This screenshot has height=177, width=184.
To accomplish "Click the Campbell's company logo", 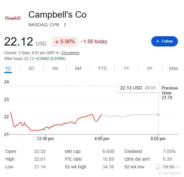I will [13, 18].
